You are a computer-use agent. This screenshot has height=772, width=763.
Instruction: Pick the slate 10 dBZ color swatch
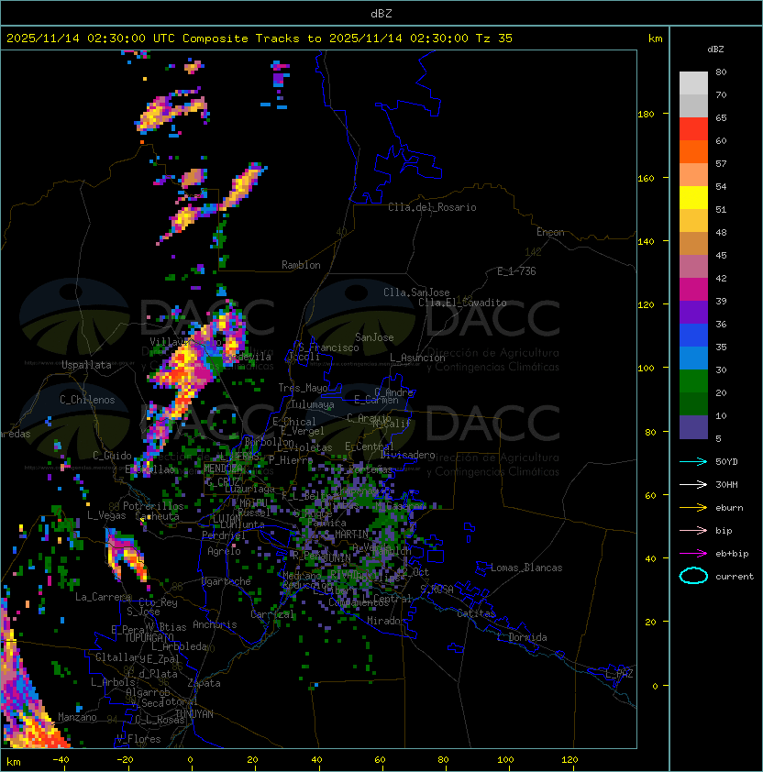pos(693,427)
